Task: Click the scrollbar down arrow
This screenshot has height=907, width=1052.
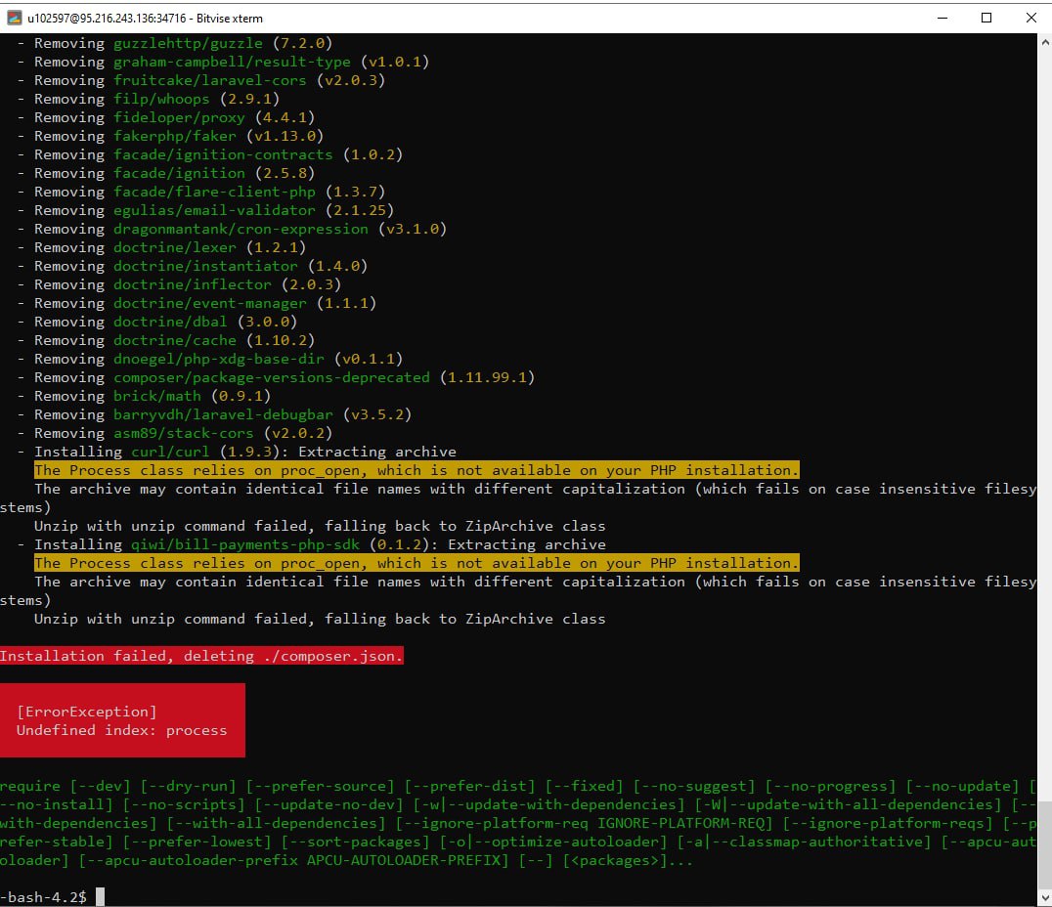Action: [1044, 897]
